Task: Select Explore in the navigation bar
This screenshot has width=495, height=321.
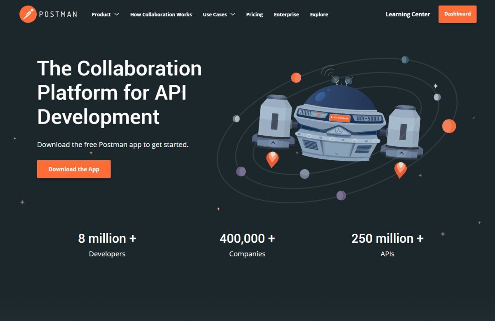Action: coord(319,14)
